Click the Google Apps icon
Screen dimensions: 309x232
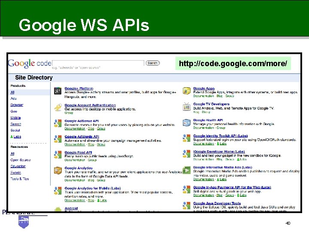pyautogui.click(x=186, y=91)
